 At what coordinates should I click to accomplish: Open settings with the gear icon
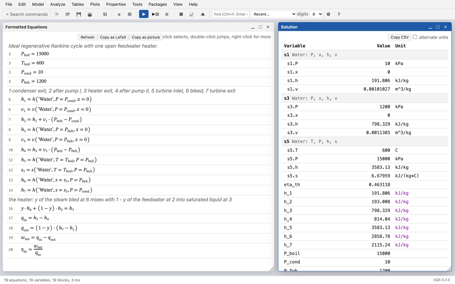(328, 14)
